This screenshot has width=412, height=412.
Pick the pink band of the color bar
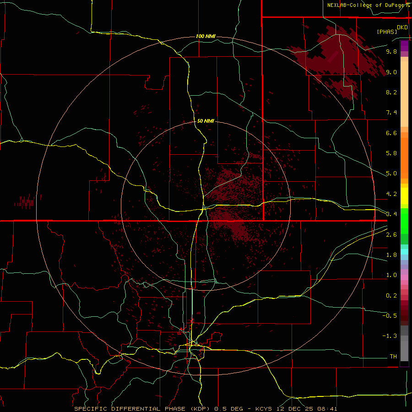click(x=404, y=277)
